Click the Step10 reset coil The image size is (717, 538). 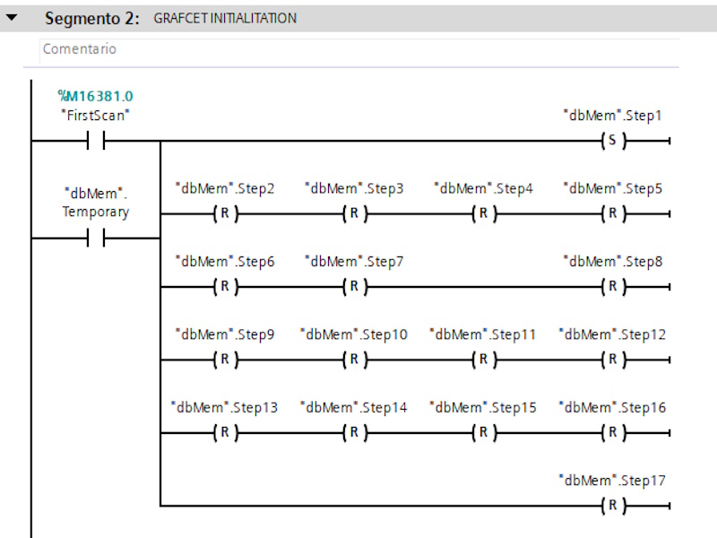354,360
